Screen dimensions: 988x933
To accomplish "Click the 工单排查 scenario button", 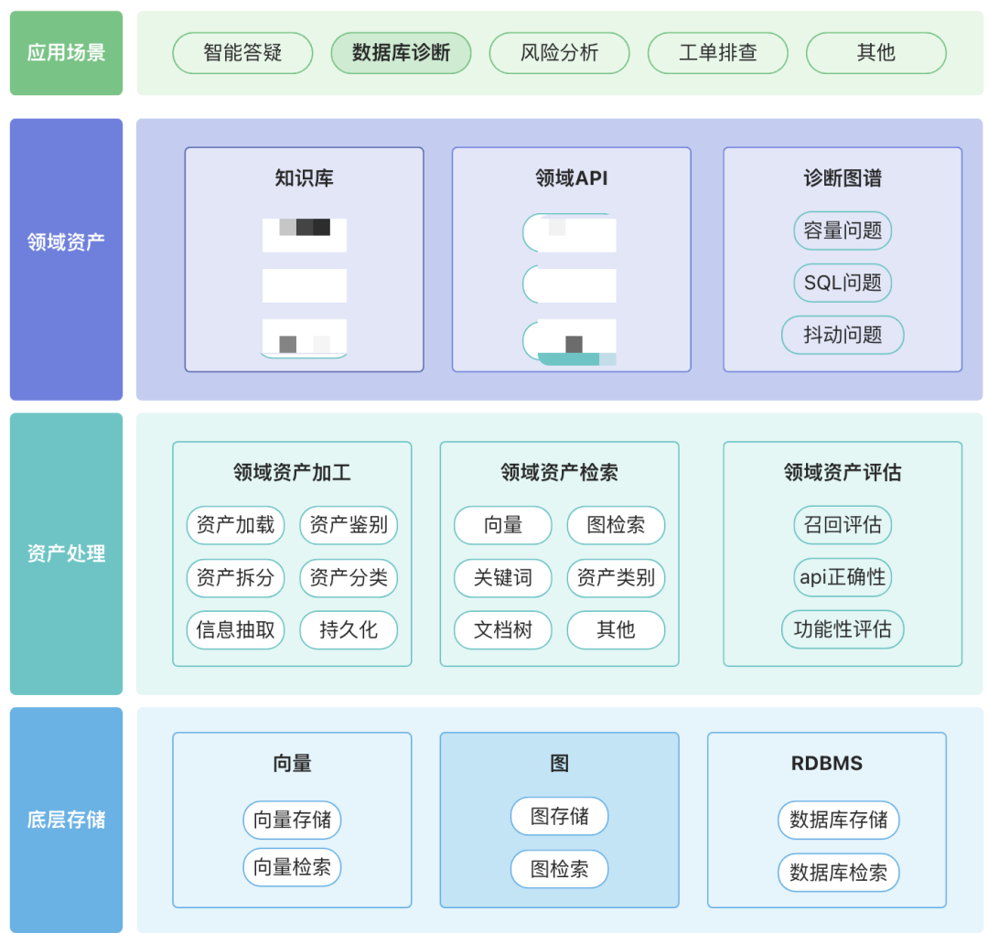I will pos(717,53).
